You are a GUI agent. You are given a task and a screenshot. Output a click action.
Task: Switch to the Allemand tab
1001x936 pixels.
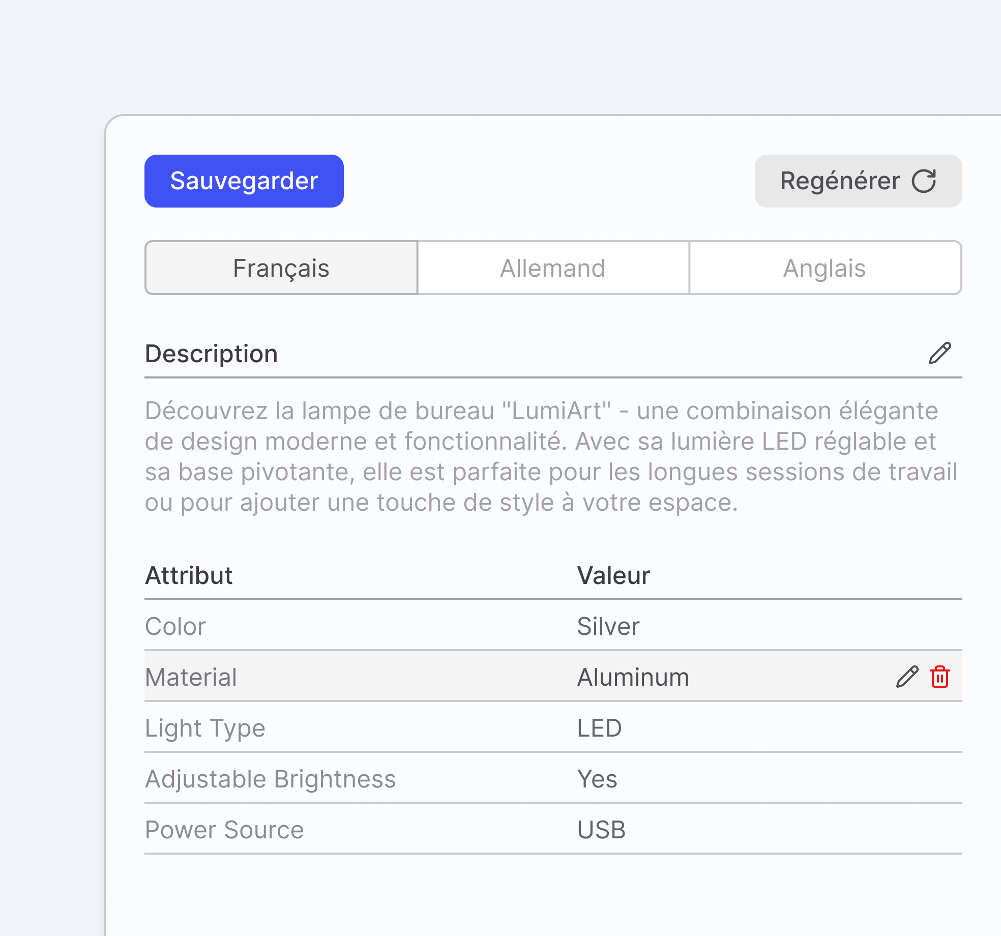(553, 268)
